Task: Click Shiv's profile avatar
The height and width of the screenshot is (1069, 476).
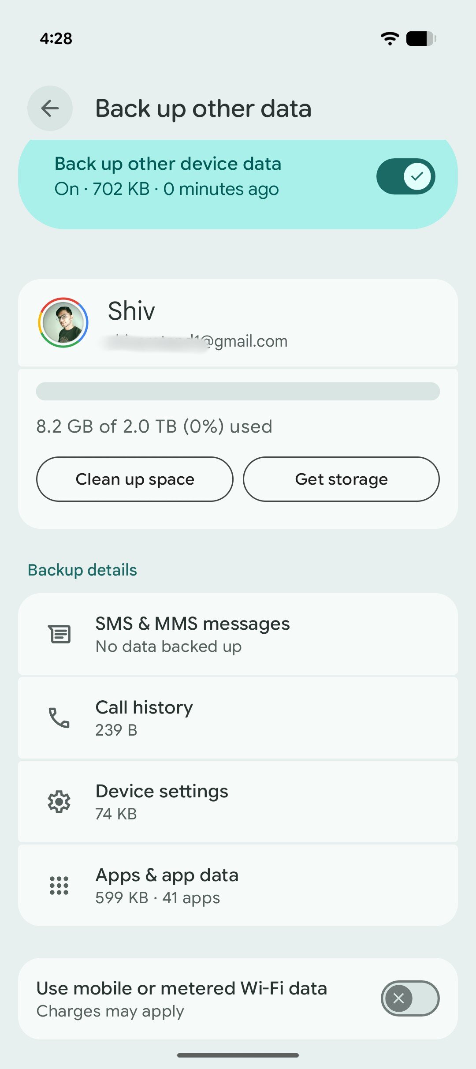Action: pyautogui.click(x=63, y=322)
